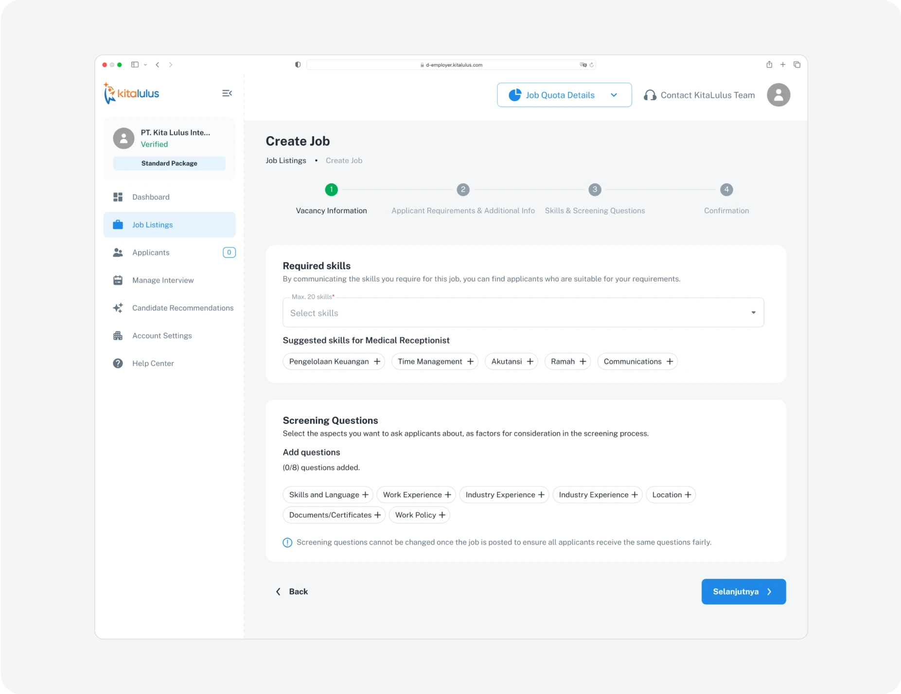
Task: Open the browser share icon
Action: tap(769, 65)
